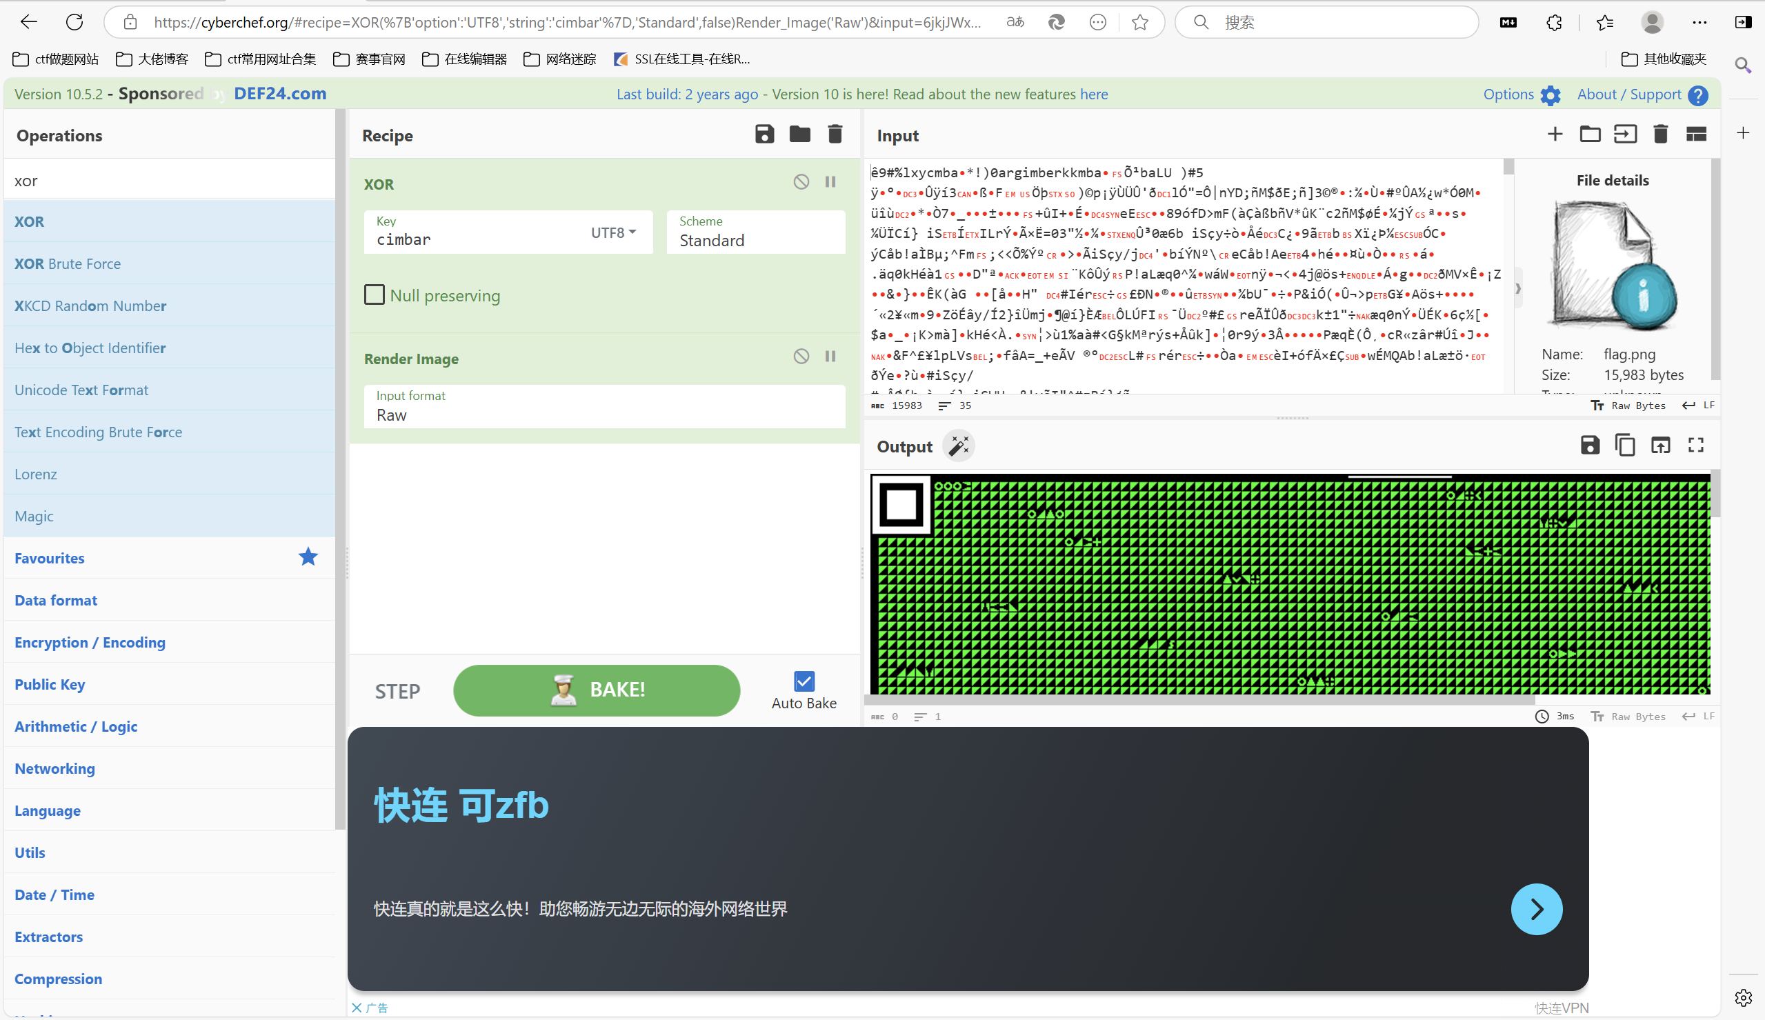Select Unicode Text Format operation
Viewport: 1765px width, 1020px height.
[170, 390]
